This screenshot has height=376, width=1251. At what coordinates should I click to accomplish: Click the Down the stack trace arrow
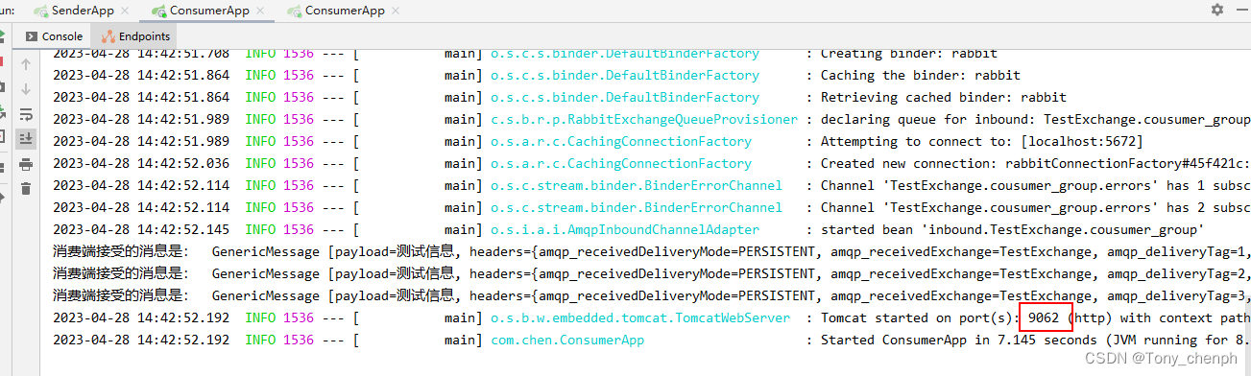[x=26, y=88]
